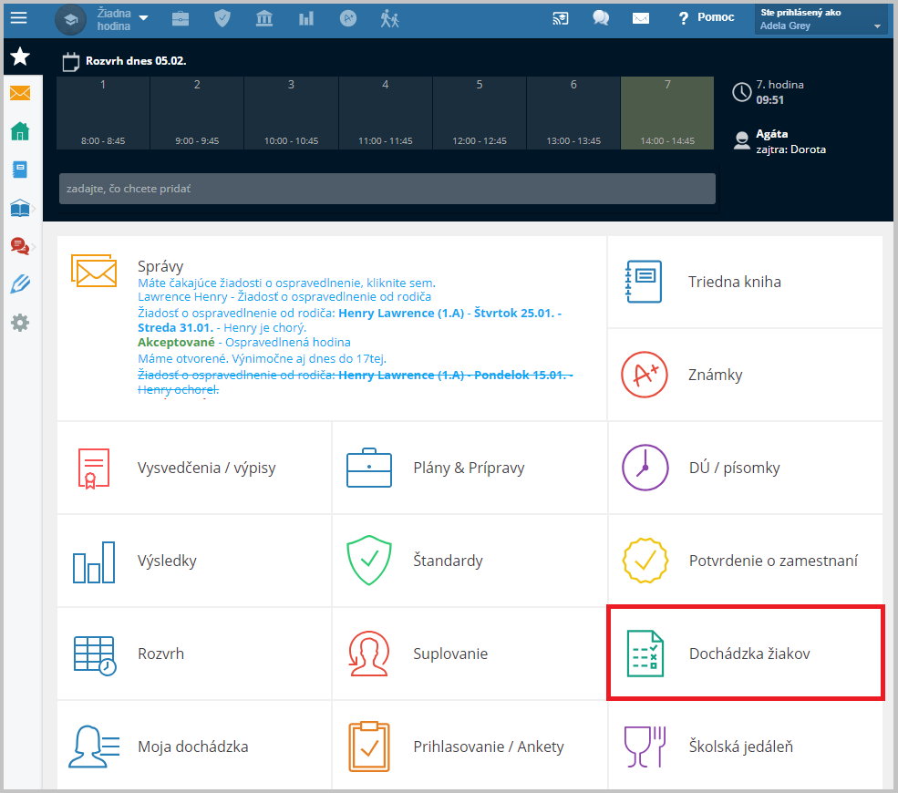Open the DÚ / písomky tile
898x793 pixels.
pos(745,468)
